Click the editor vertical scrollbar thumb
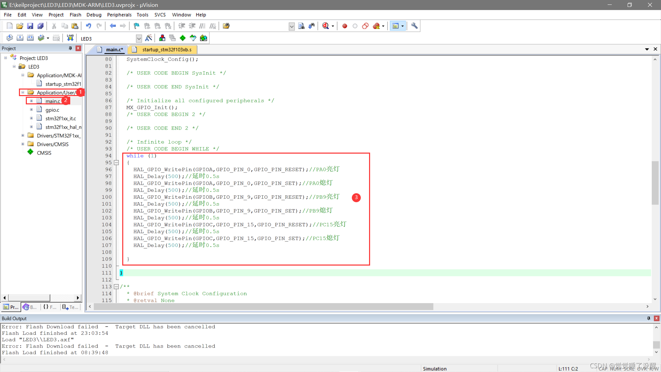 (x=655, y=183)
